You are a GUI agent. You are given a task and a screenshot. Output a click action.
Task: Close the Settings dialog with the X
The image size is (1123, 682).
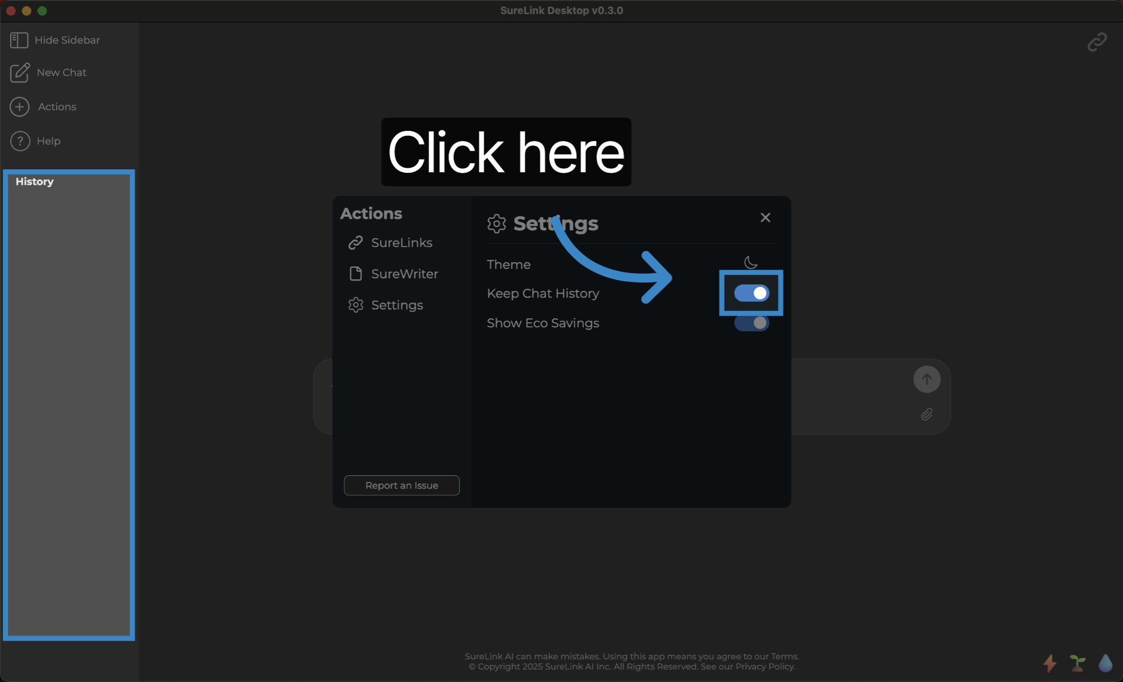[x=766, y=218]
